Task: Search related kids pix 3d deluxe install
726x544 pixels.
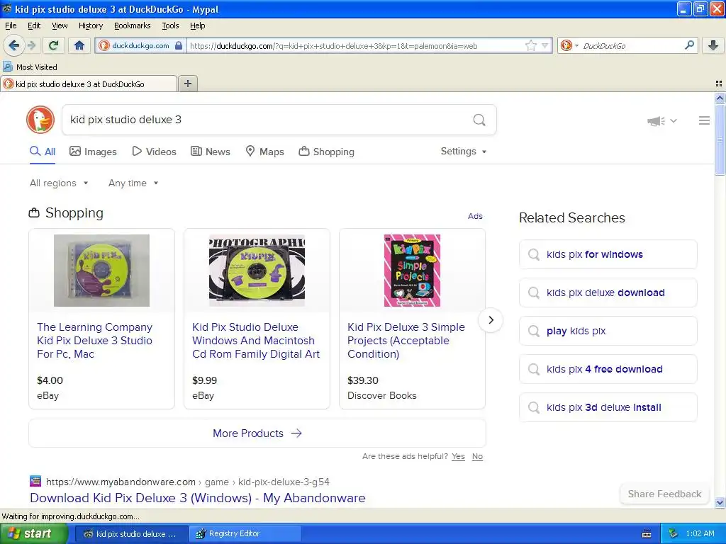Action: (608, 407)
